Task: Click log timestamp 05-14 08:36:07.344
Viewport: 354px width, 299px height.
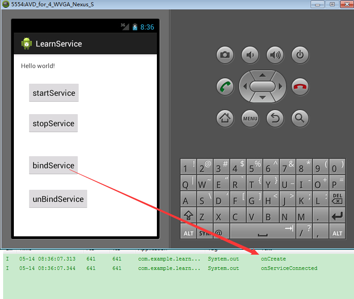Action: click(47, 268)
